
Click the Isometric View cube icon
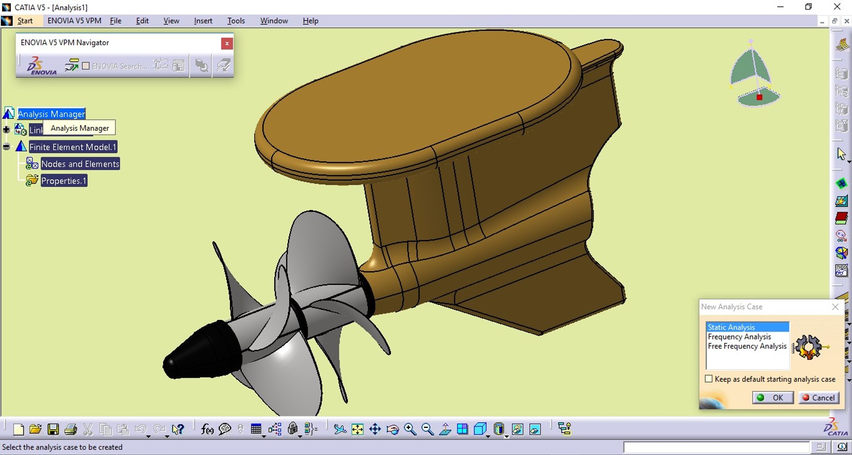click(x=480, y=429)
